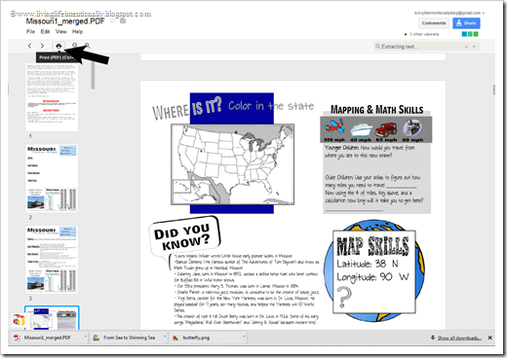Click the rightmost green viewer avatar
This screenshot has height=358, width=507.
pyautogui.click(x=476, y=34)
